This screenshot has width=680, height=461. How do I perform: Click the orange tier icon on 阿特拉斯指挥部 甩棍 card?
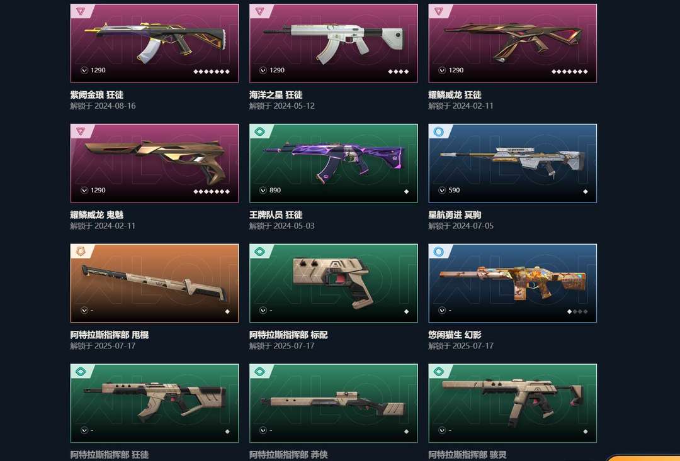point(80,252)
